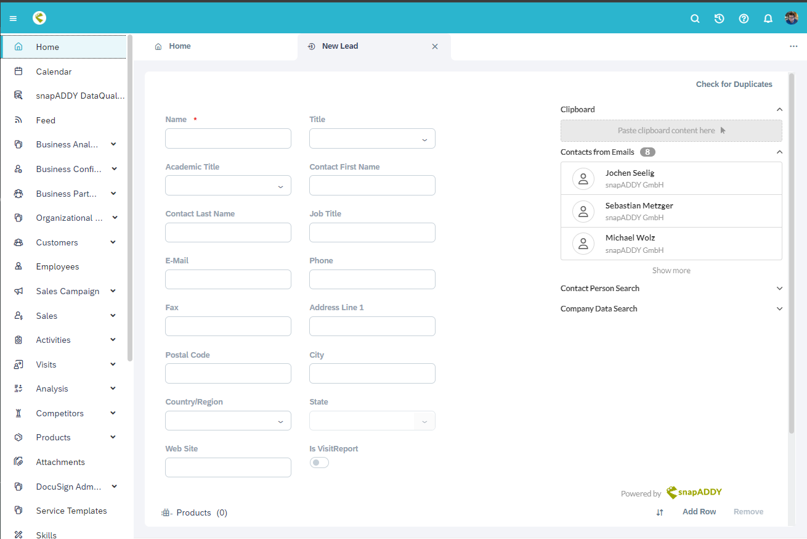Toggle the Is VisitReport switch

(x=319, y=462)
